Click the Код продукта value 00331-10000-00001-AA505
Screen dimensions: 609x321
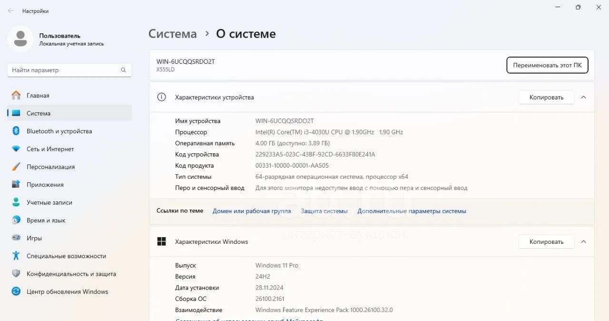(292, 166)
